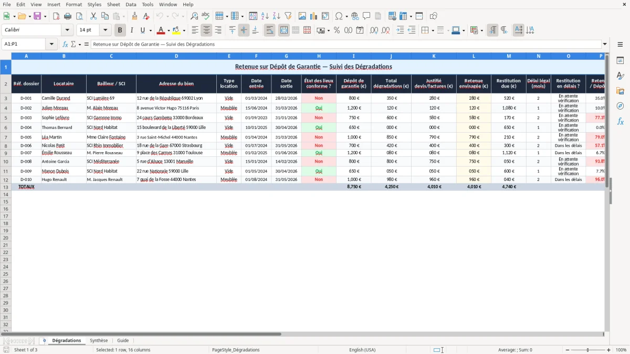Click the formula input line
Image resolution: width=630 pixels, height=354 pixels.
(x=346, y=44)
